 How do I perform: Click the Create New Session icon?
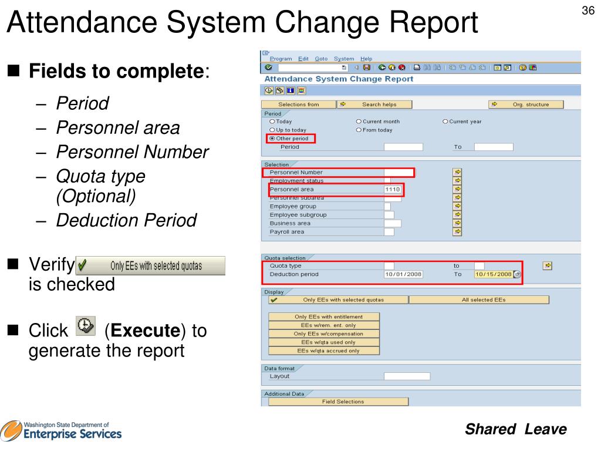tap(497, 68)
